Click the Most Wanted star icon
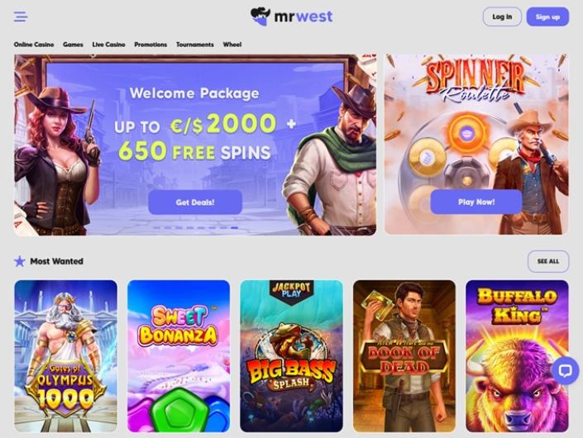This screenshot has width=583, height=438. point(20,261)
